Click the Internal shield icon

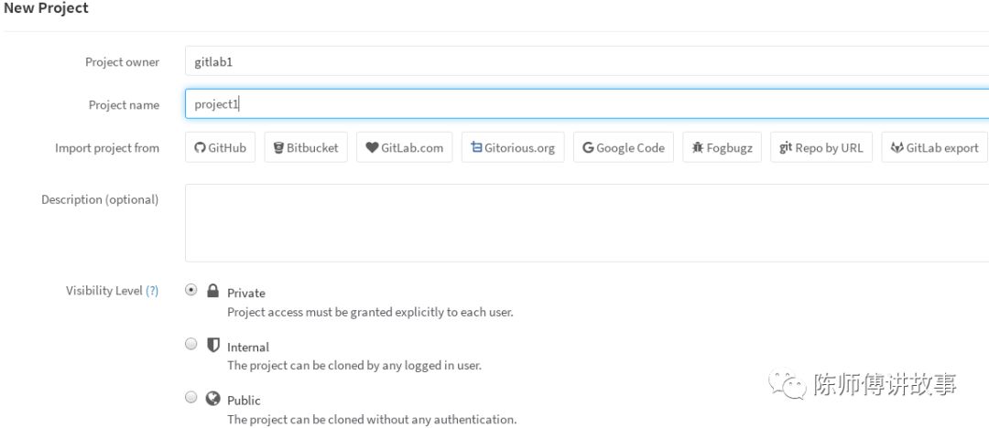pos(212,345)
